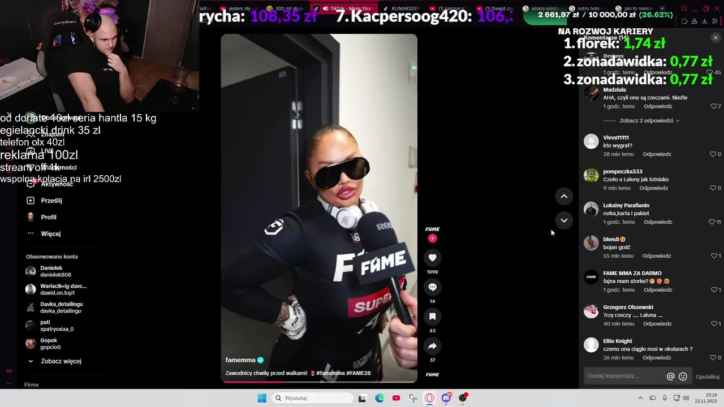Click the #FAME28 hashtag

[358, 373]
